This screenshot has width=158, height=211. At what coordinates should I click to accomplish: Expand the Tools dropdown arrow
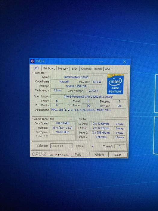click(87, 154)
